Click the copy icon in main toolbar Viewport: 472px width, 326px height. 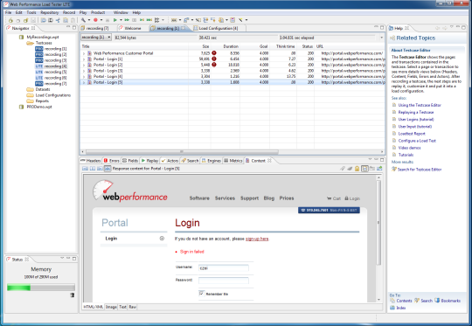click(66, 20)
